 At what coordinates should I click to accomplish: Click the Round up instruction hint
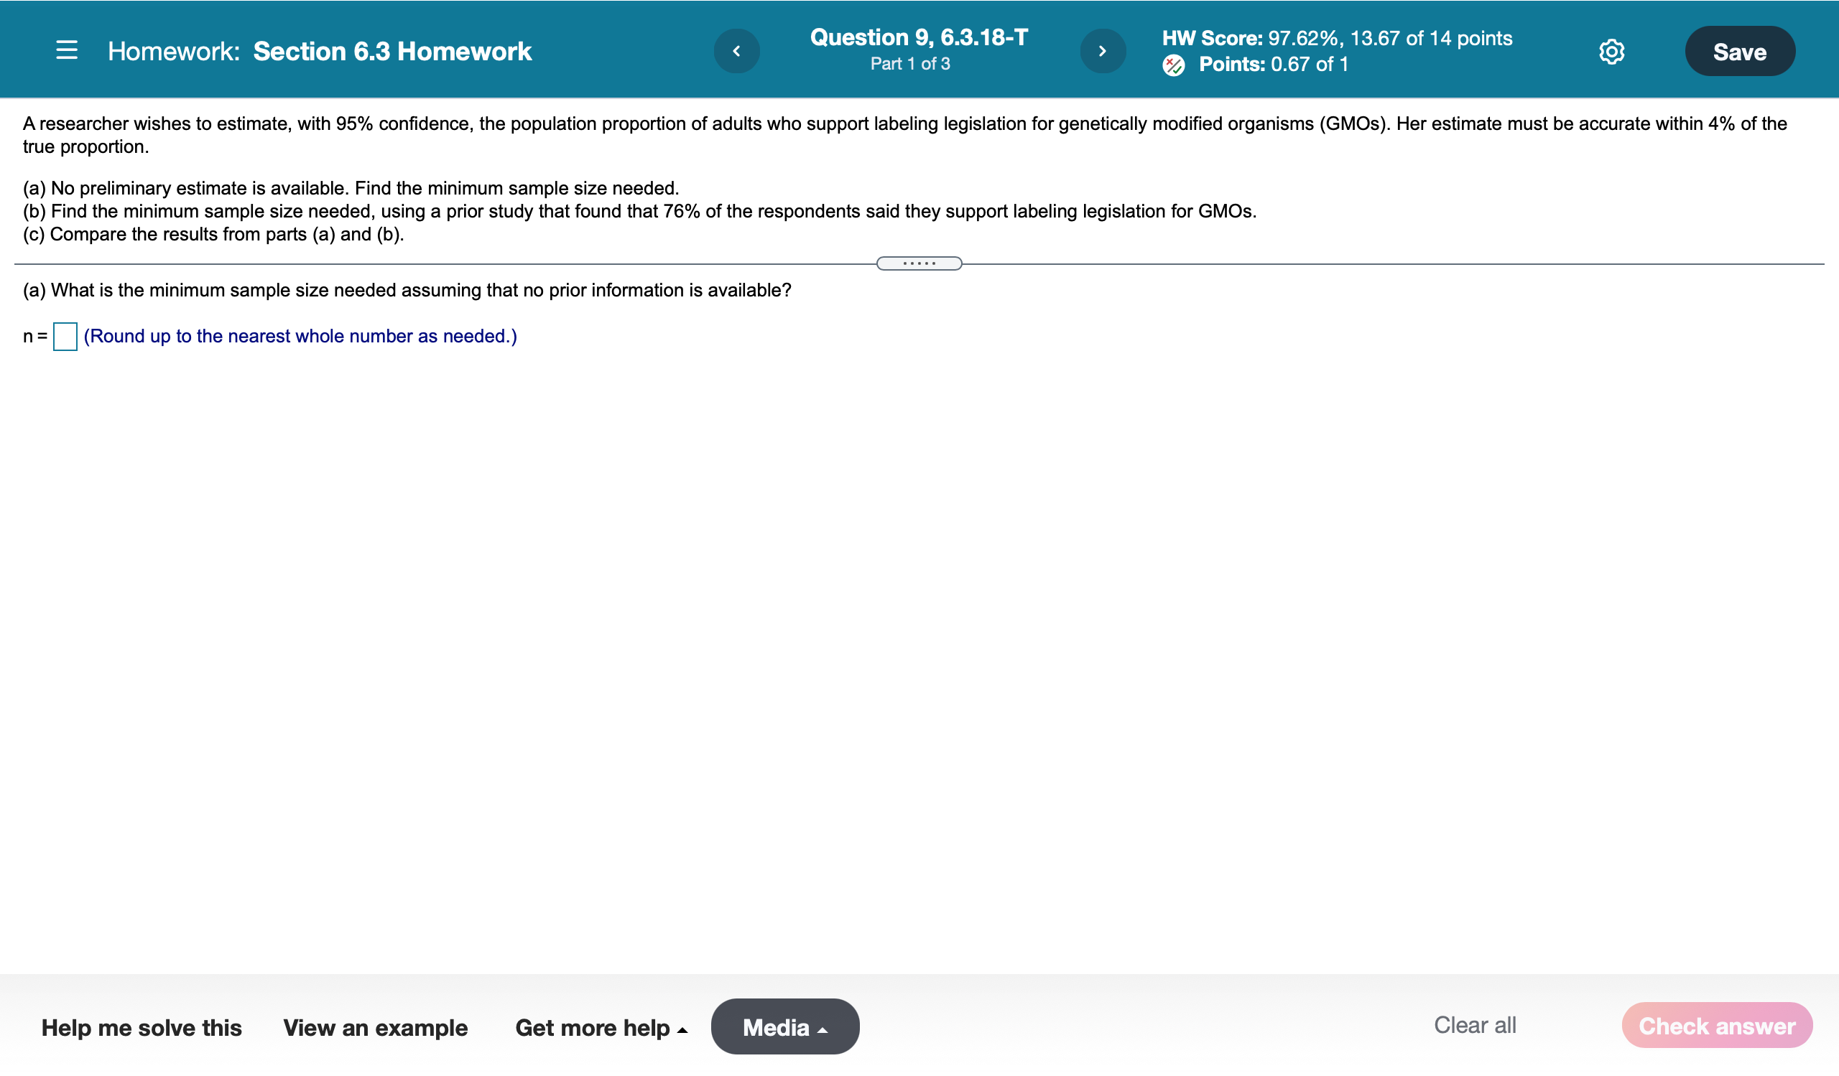pyautogui.click(x=300, y=336)
